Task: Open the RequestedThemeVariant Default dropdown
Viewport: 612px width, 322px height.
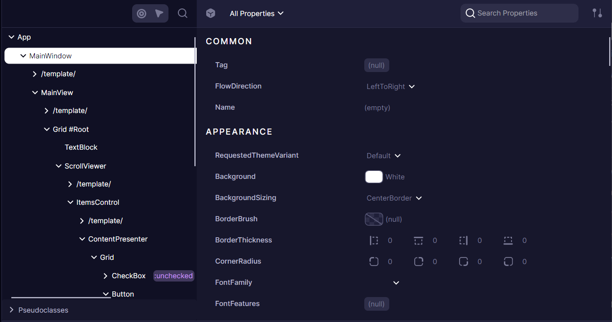Action: tap(383, 155)
